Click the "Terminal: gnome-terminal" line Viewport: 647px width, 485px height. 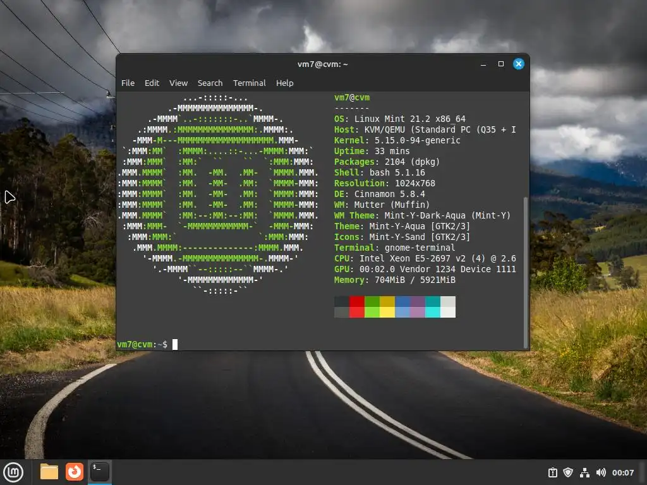coord(394,248)
